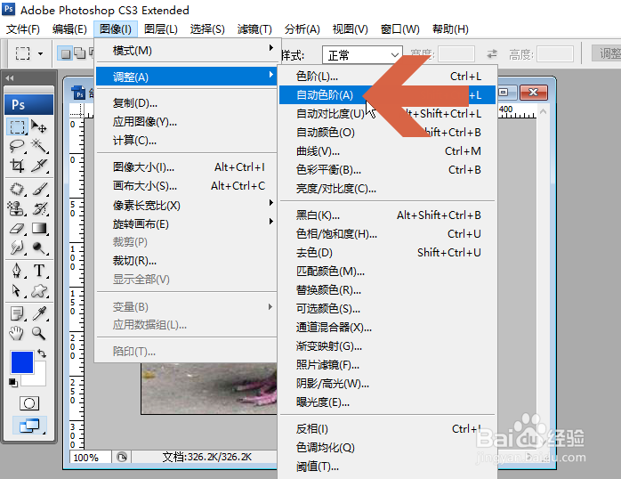
Task: Expand the 模式(M) submenu
Action: point(188,51)
